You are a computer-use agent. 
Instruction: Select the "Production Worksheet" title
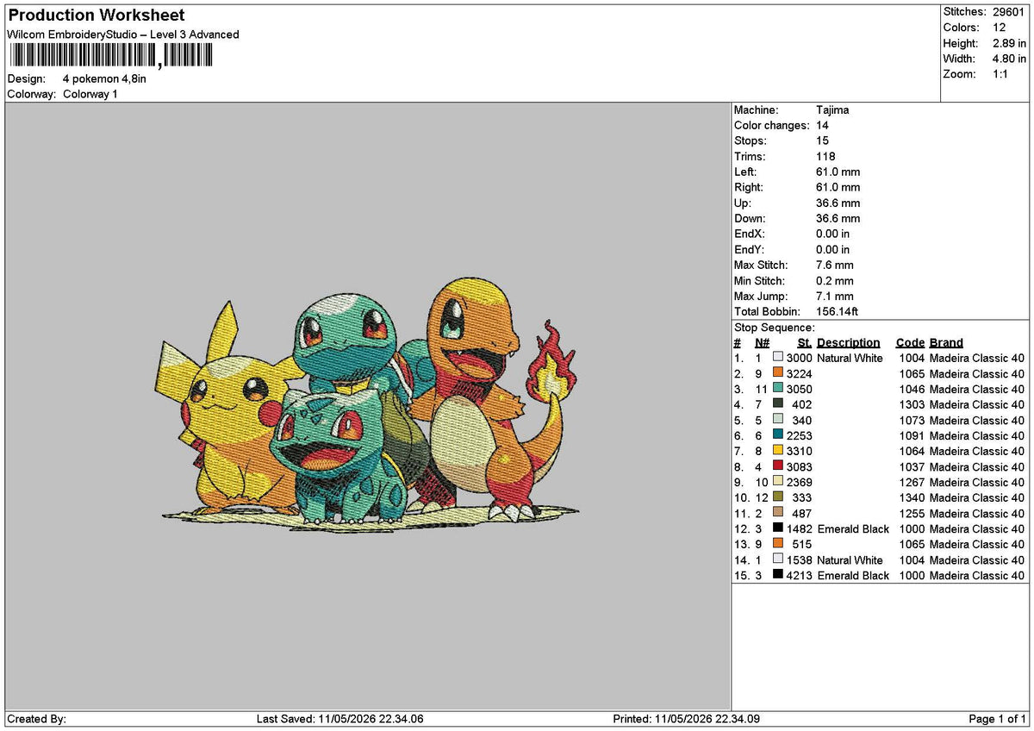pos(96,16)
